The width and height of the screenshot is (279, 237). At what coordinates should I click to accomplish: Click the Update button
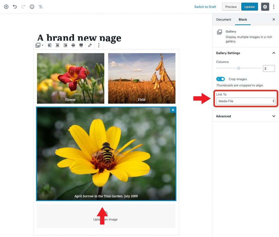[250, 7]
